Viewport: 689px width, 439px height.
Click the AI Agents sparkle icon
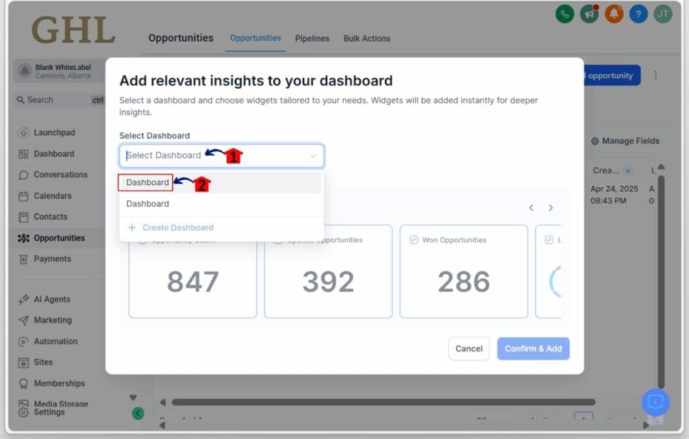(24, 300)
